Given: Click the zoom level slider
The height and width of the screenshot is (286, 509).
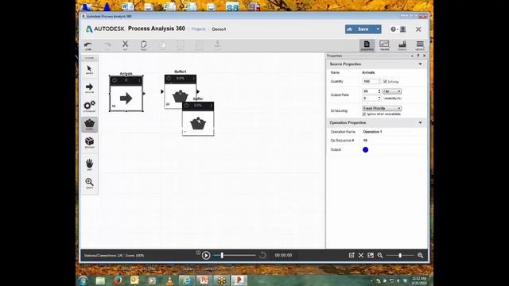Looking at the screenshot, I should point(400,256).
